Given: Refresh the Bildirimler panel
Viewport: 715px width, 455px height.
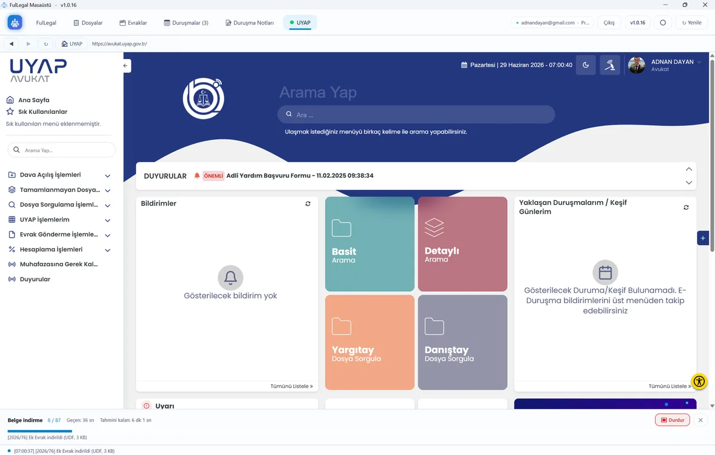Looking at the screenshot, I should tap(308, 204).
